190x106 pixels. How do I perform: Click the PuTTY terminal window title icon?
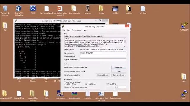coord(16,21)
